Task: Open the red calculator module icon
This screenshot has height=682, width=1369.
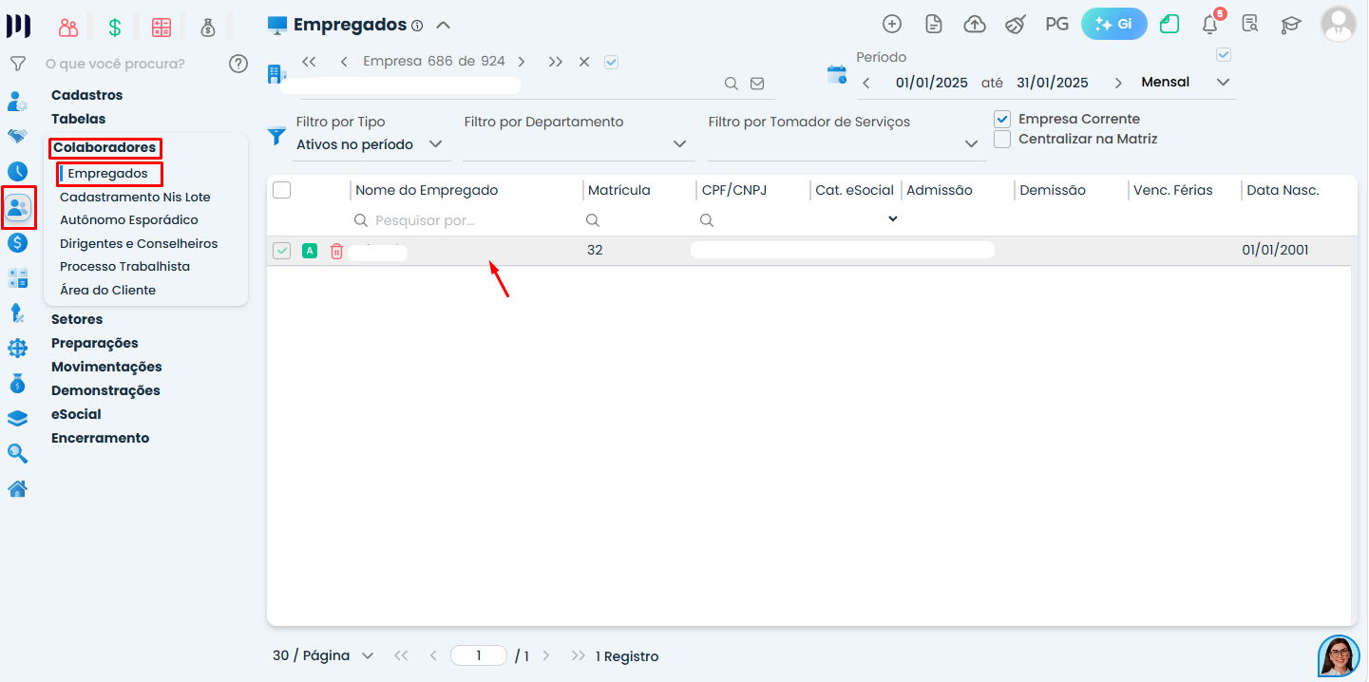Action: 162,28
